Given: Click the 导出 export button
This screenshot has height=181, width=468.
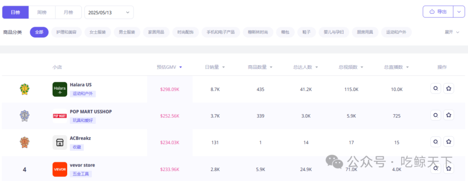Looking at the screenshot, I should coord(438,12).
